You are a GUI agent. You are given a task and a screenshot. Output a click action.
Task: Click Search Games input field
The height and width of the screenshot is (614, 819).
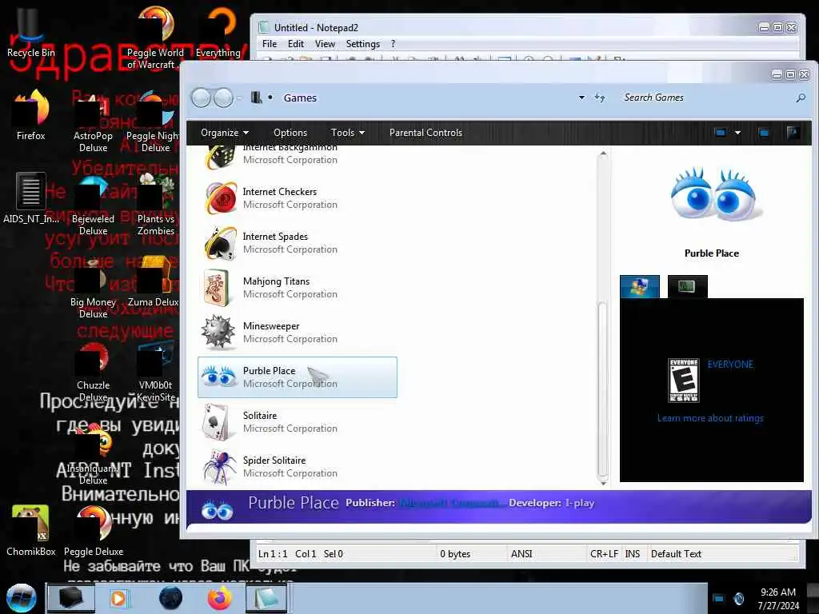[705, 98]
